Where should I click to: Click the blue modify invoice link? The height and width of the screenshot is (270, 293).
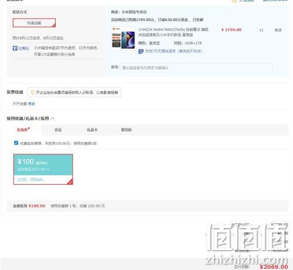tap(31, 104)
